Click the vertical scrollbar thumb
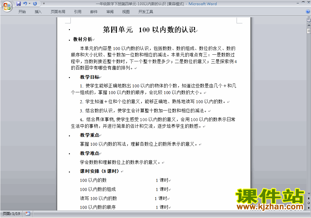This screenshot has height=218, width=311. pyautogui.click(x=309, y=31)
